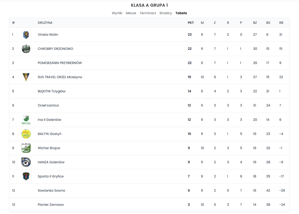Go to the Terminarz tab

point(148,13)
